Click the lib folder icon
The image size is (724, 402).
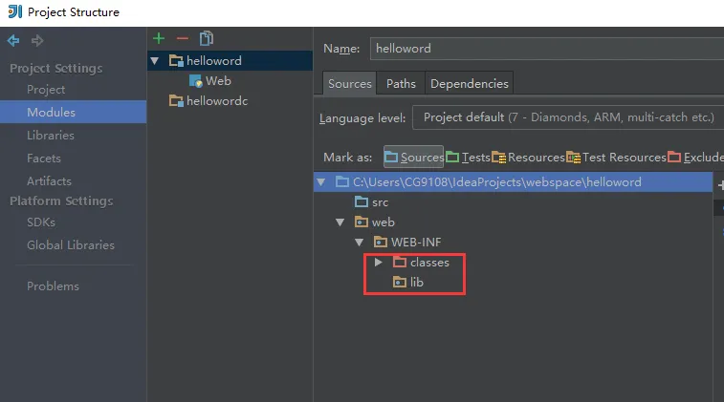pos(400,282)
